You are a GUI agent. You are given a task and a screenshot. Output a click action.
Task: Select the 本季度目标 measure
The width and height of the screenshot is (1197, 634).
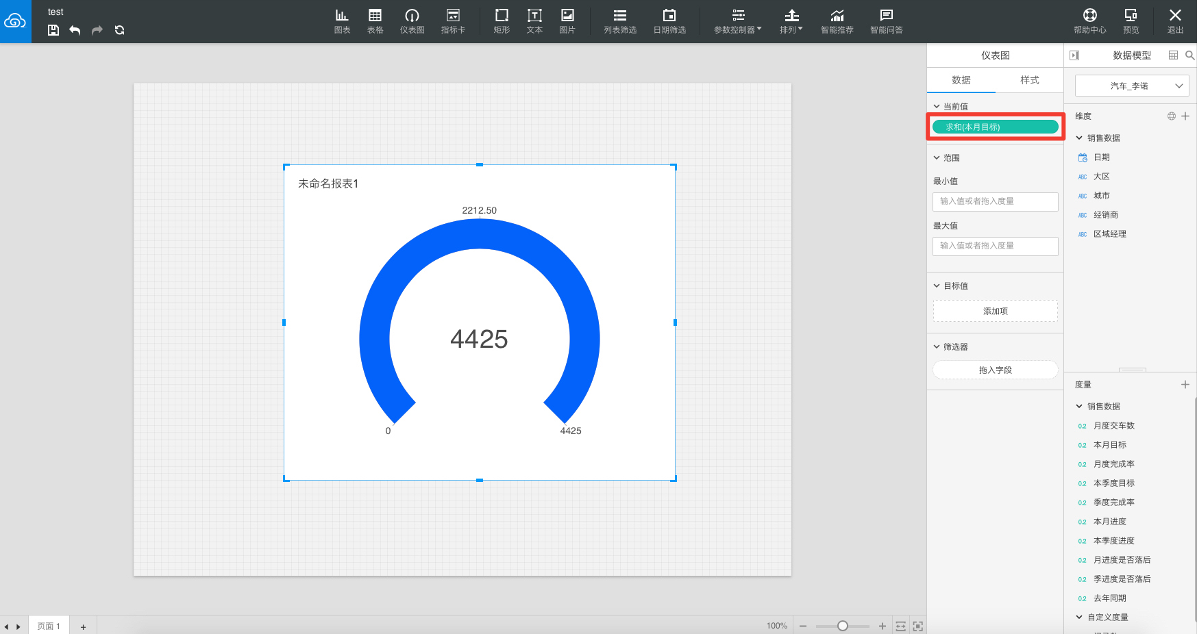(x=1114, y=483)
